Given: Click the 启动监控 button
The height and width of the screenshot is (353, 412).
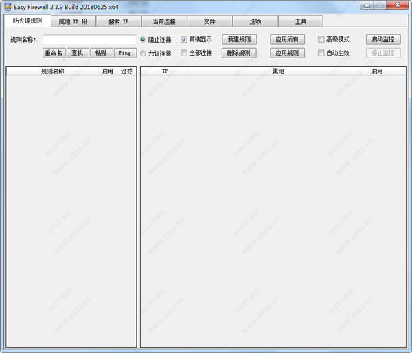Looking at the screenshot, I should pyautogui.click(x=383, y=39).
